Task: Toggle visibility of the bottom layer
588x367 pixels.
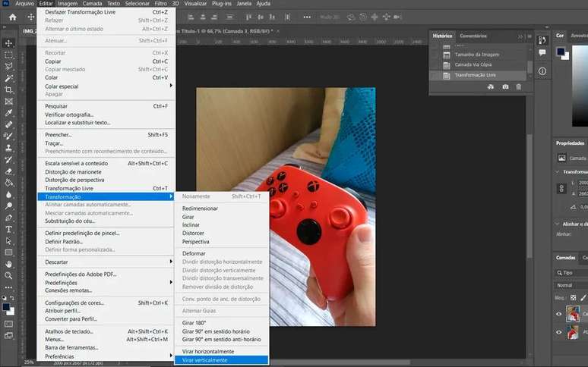Action: 558,332
